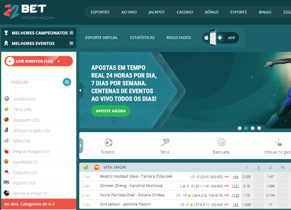Click the volleyball icon beside Vôlei (16)
This screenshot has width=291, height=210.
point(6,140)
